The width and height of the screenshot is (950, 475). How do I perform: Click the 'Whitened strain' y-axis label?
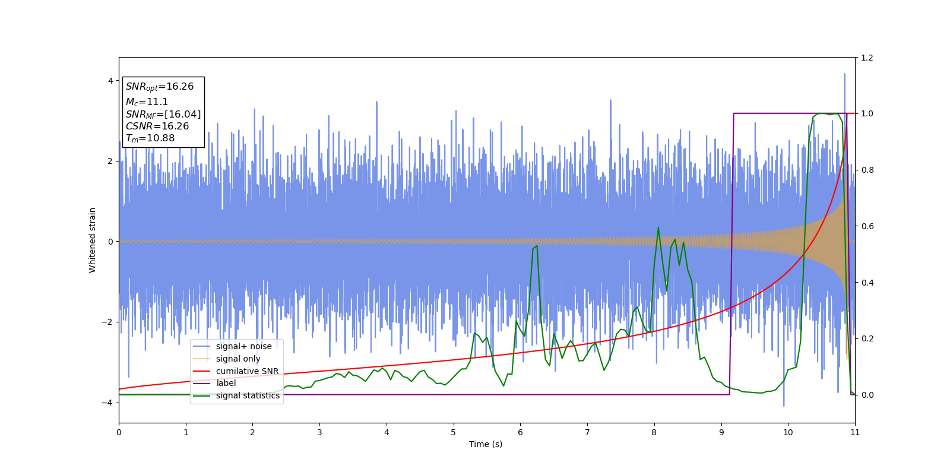[93, 240]
